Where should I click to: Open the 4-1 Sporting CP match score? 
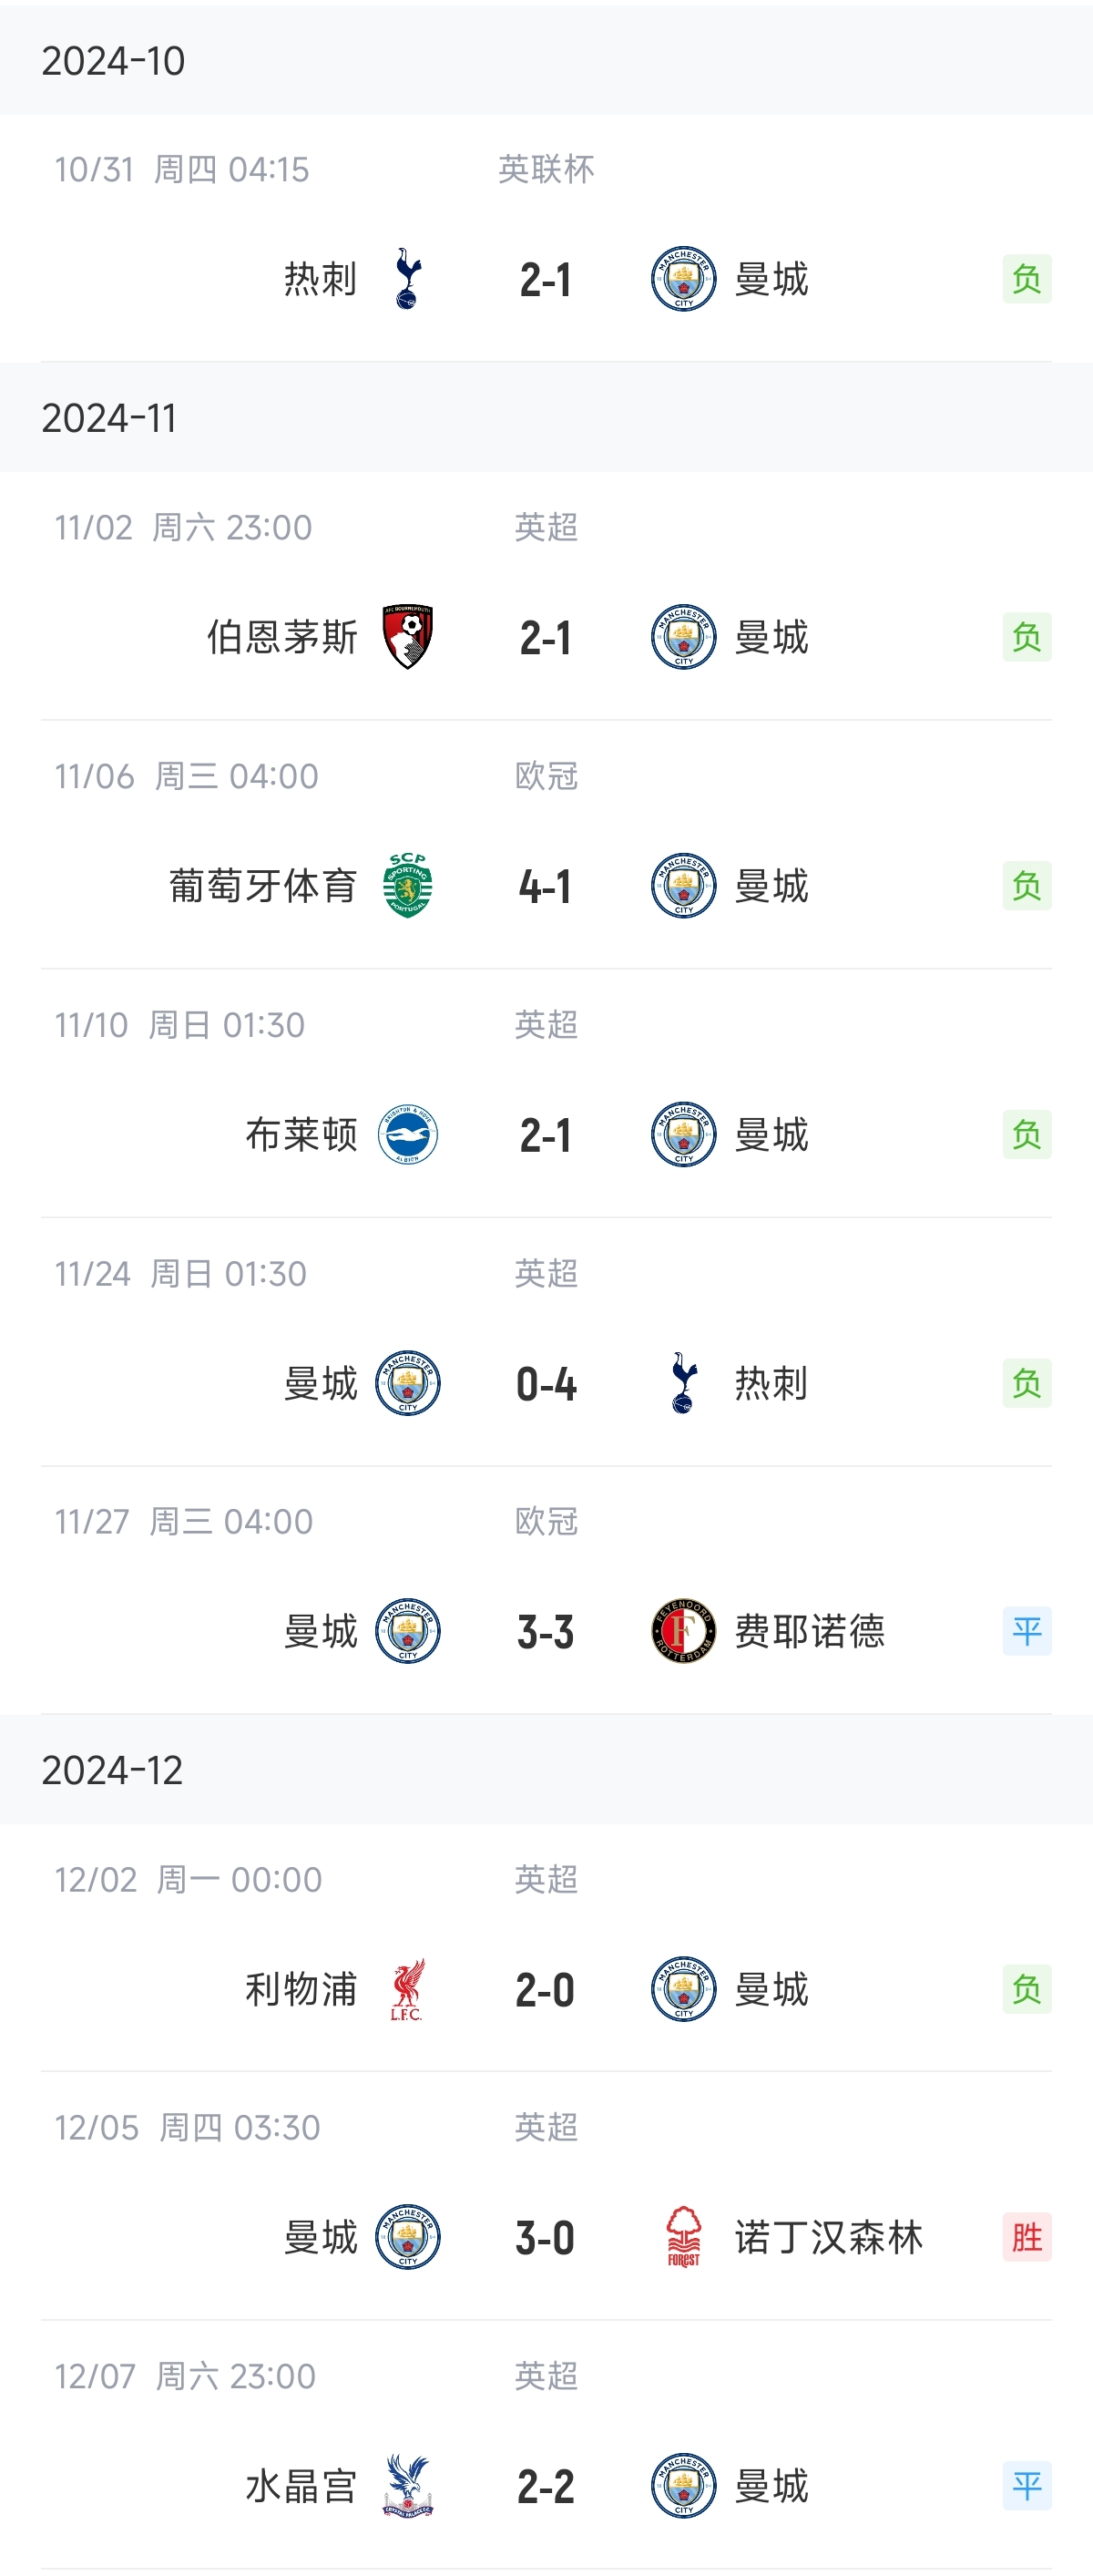(x=545, y=886)
